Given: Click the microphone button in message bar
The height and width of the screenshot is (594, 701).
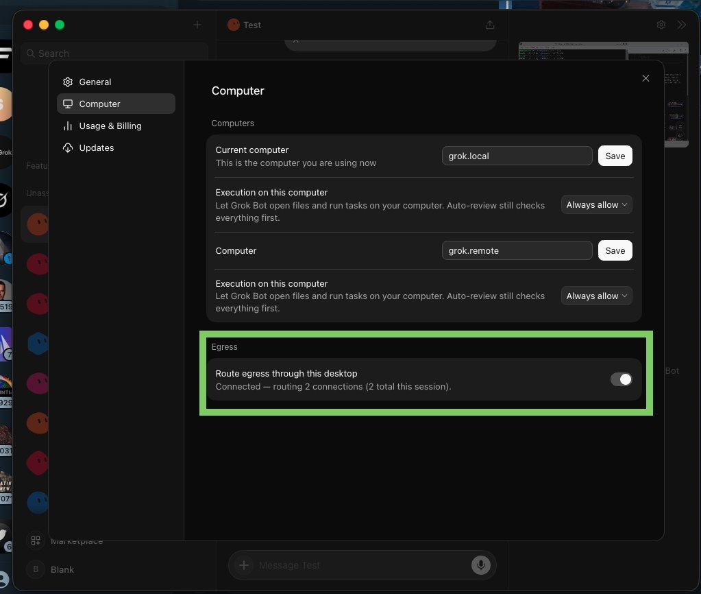Looking at the screenshot, I should (x=480, y=565).
